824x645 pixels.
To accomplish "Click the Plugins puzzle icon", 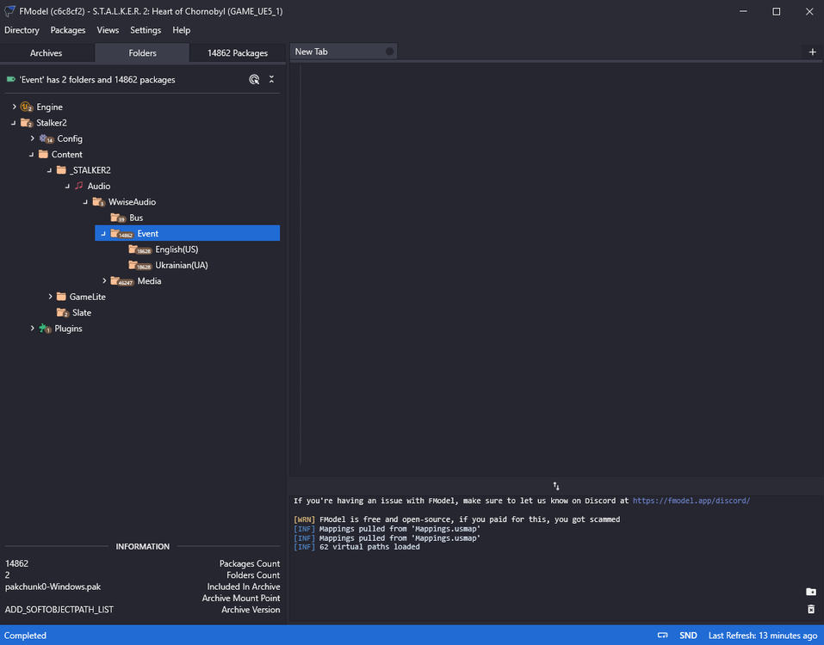I will 45,329.
